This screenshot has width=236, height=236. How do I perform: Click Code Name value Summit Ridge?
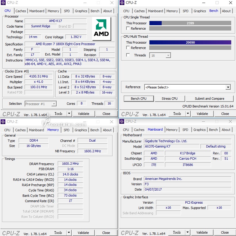[x=41, y=26]
